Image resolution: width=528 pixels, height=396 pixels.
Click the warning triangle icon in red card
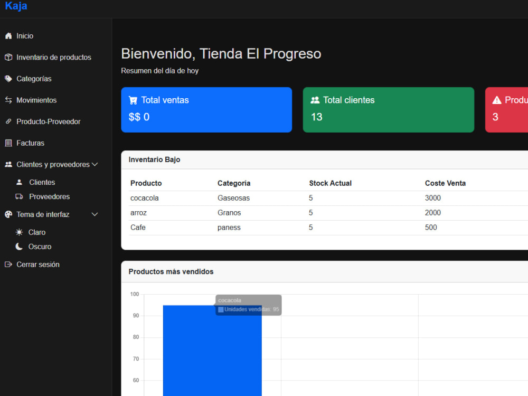pos(497,100)
